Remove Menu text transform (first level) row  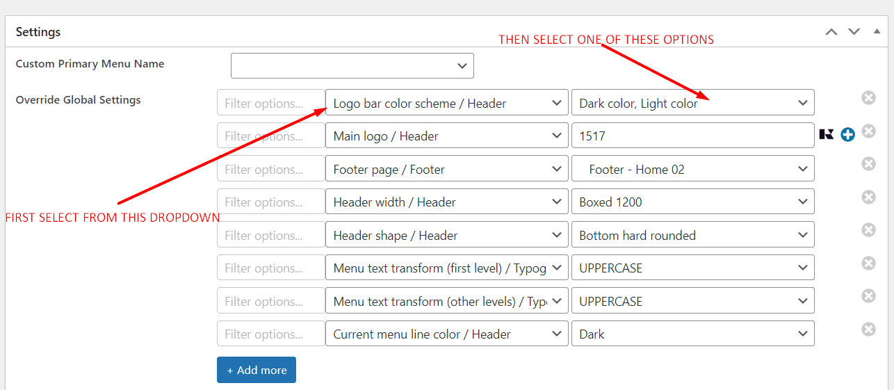click(868, 263)
